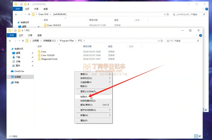Open the 共享 tab in _SolidSQUAD_ window
The width and height of the screenshot is (212, 140).
[x=36, y=9]
